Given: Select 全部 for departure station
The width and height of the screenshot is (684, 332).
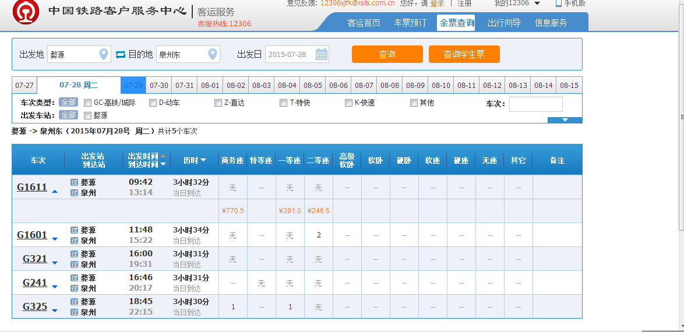Looking at the screenshot, I should point(69,115).
